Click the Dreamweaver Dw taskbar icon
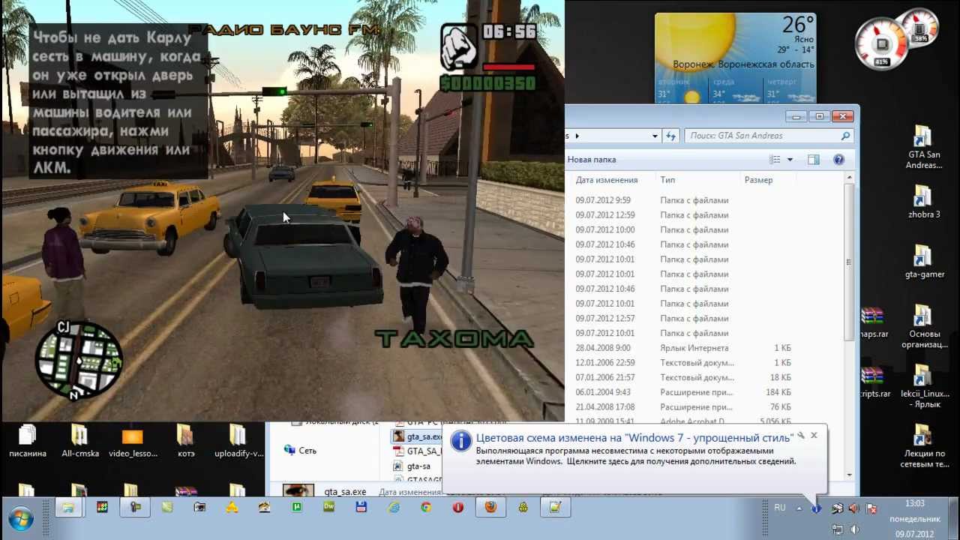The height and width of the screenshot is (540, 960). click(328, 507)
